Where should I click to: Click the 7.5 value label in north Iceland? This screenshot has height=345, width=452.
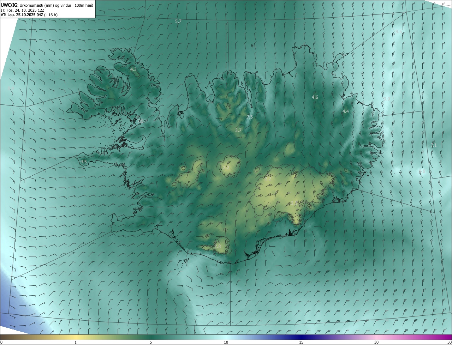[250, 117]
